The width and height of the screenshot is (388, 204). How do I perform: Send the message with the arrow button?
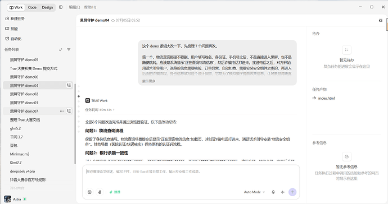coord(292,192)
